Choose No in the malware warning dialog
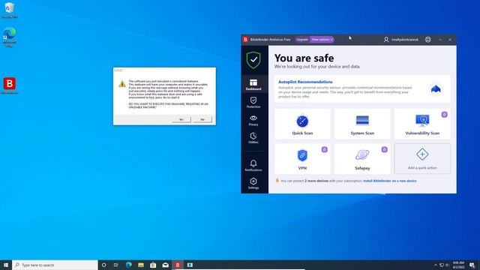This screenshot has height=270, width=480. click(x=202, y=119)
